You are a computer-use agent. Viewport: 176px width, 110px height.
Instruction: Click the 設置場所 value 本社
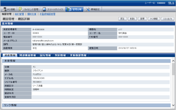point(35,48)
